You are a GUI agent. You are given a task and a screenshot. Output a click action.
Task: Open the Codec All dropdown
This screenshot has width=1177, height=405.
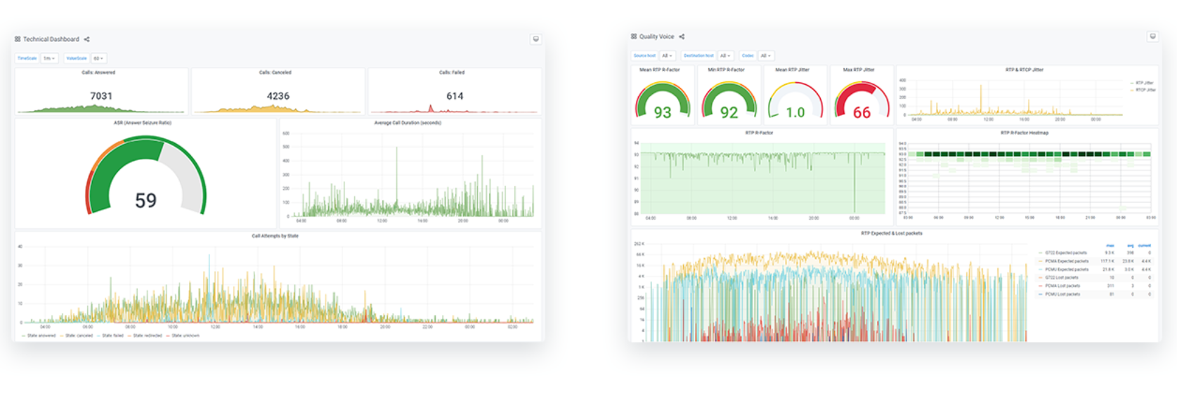(x=765, y=55)
